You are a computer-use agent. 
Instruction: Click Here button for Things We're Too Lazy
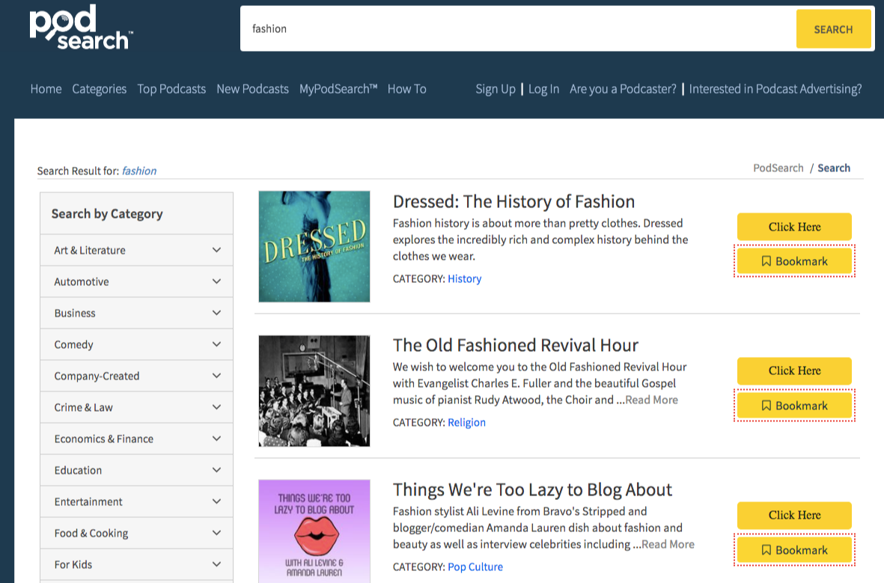(x=794, y=516)
